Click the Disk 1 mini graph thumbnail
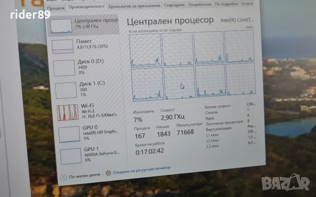 coord(66,90)
